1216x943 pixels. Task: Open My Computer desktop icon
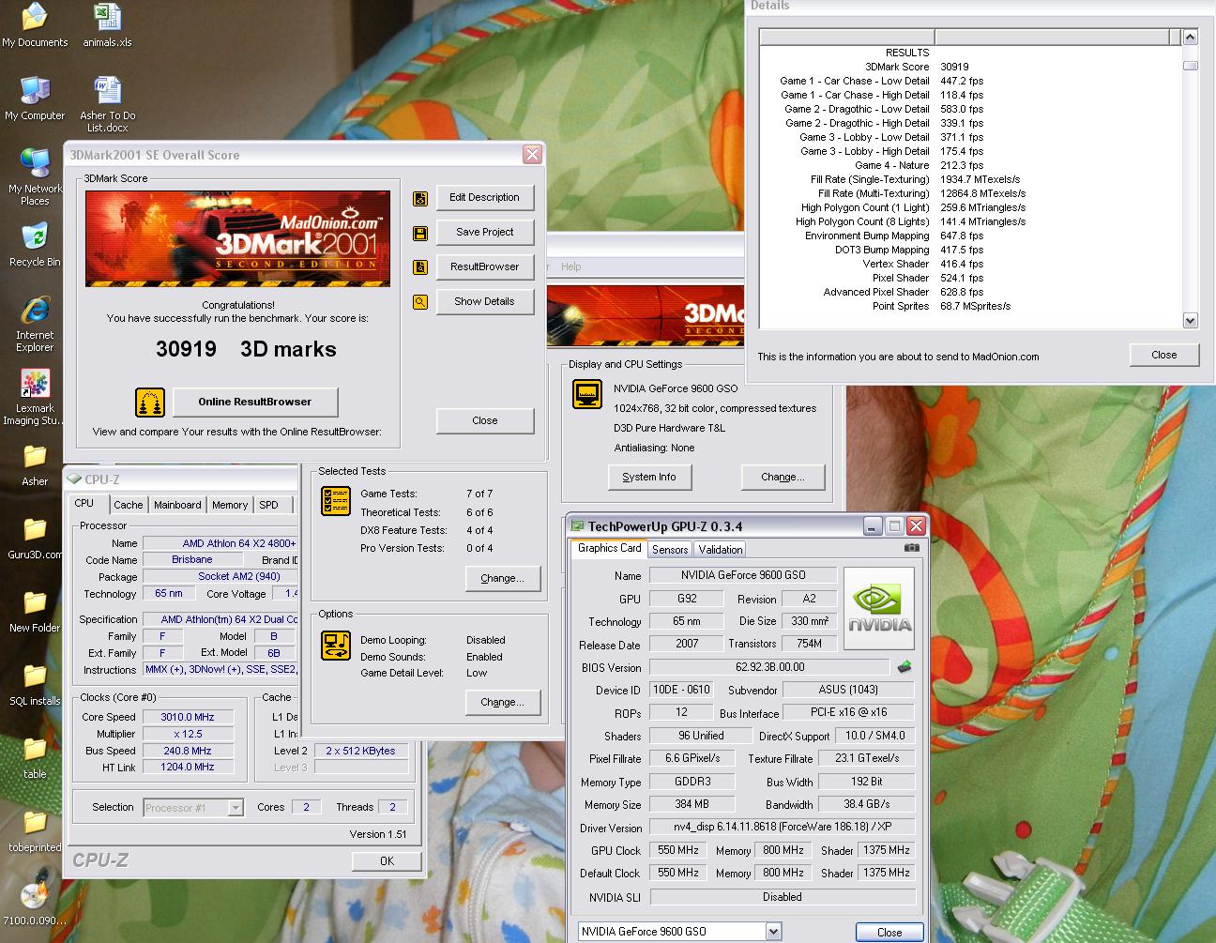[x=35, y=99]
